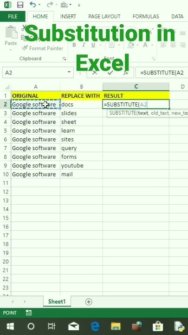
Task: Click the Font Color letter A icon
Action: click(x=145, y=45)
